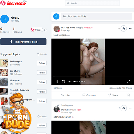Click the composer avatar beside post box
The height and width of the screenshot is (134, 134).
point(56,16)
